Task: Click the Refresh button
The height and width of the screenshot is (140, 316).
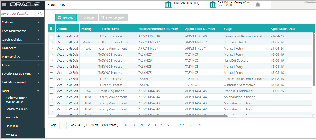Action: pos(66,18)
